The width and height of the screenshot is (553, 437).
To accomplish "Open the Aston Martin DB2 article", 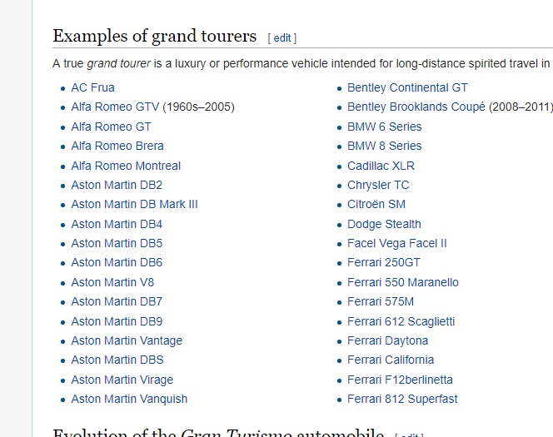I will [x=117, y=185].
